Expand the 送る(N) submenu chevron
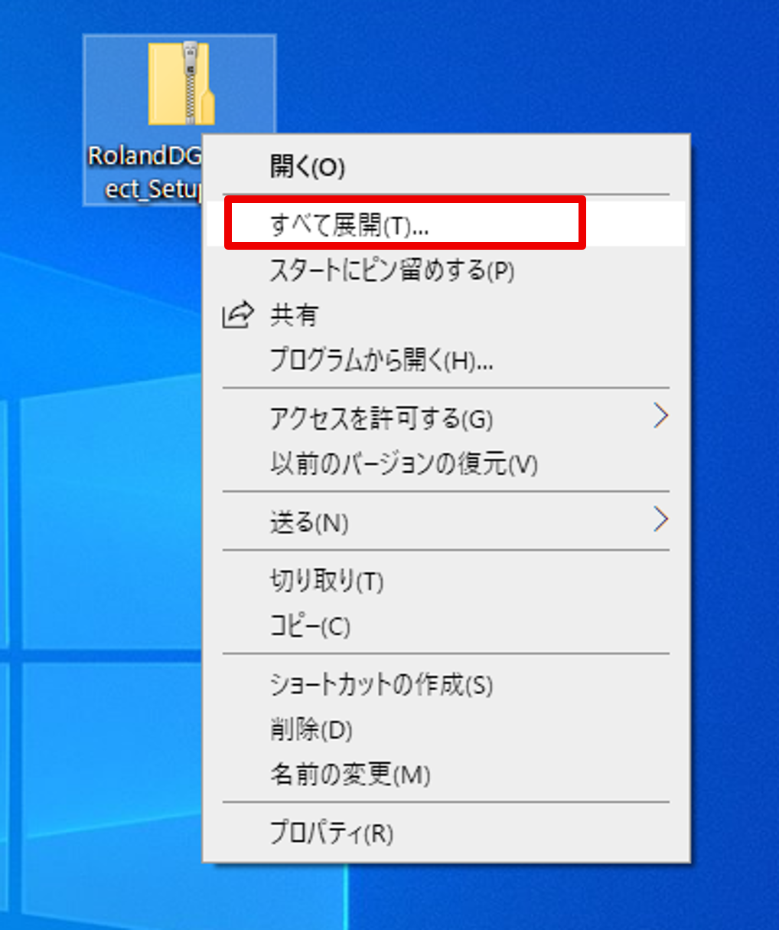The image size is (779, 930). point(661,519)
